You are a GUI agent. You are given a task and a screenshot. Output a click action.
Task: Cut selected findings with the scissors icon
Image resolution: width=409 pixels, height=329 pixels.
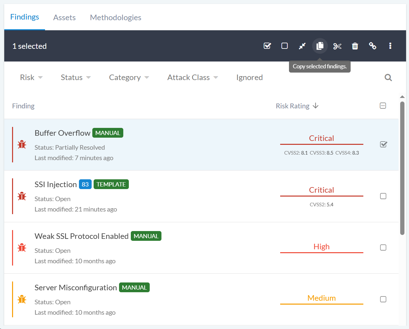coord(337,46)
